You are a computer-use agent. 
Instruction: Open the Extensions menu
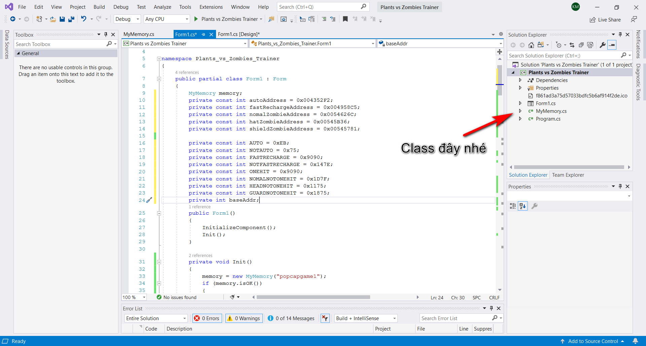(x=211, y=7)
